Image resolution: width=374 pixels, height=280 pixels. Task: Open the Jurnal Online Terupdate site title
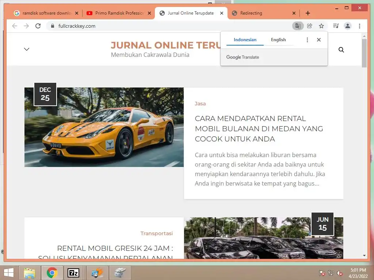click(166, 45)
